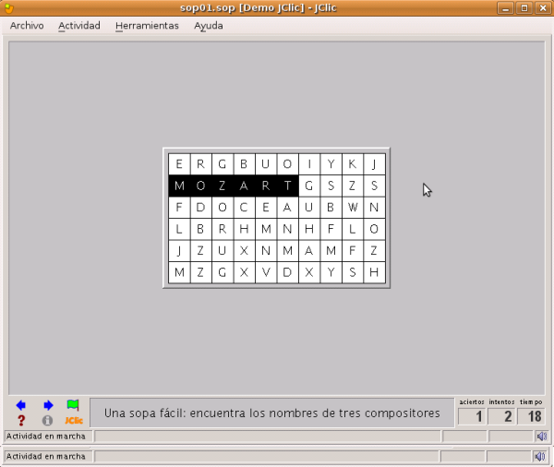Toggle sound with the lower status bar speaker

(539, 456)
